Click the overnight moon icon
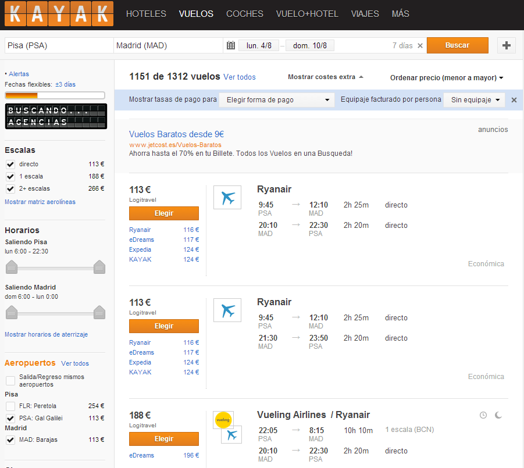The height and width of the screenshot is (468, 524). point(498,415)
